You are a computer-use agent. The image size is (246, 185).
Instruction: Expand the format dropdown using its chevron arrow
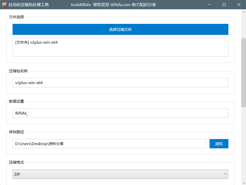click(x=225, y=174)
